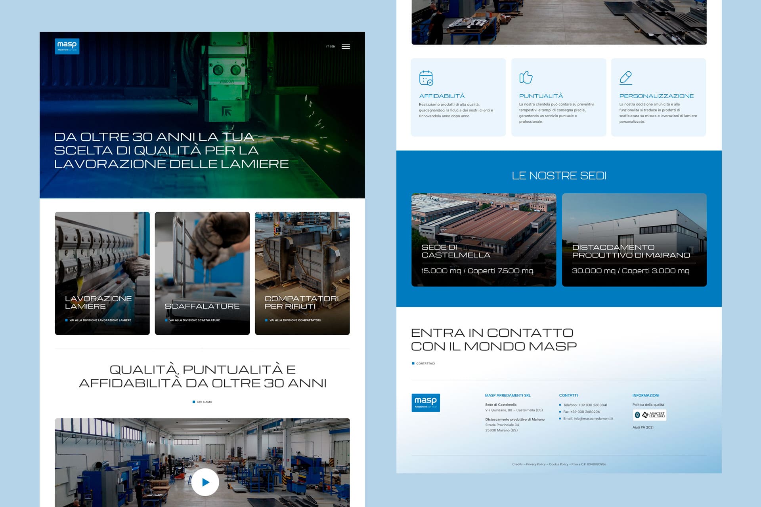761x507 pixels.
Task: Select the hero headline 'DA OLTRE 30 ANNI'
Action: pos(171,150)
